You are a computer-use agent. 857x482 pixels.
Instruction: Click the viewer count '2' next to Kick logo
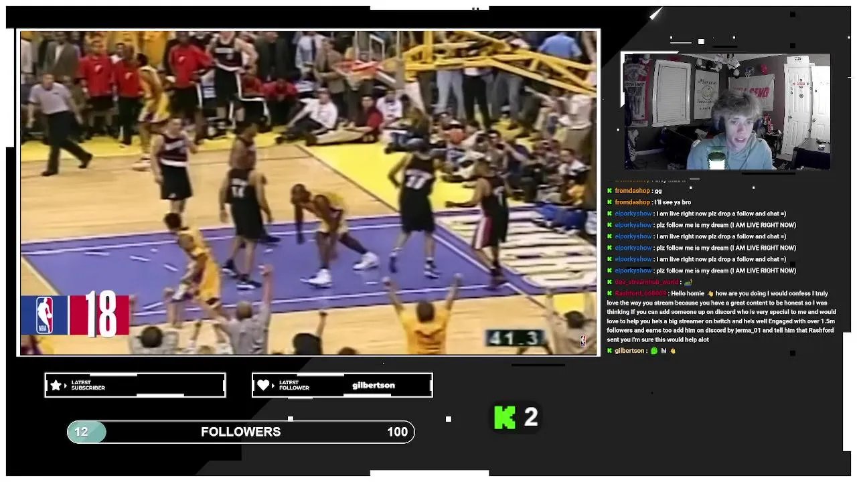coord(531,417)
